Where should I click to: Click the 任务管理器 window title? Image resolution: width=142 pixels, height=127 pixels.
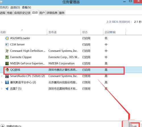[71, 2]
